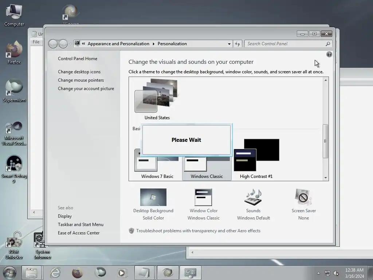Open the recent pages dropdown arrow
The image size is (373, 280).
pos(70,44)
